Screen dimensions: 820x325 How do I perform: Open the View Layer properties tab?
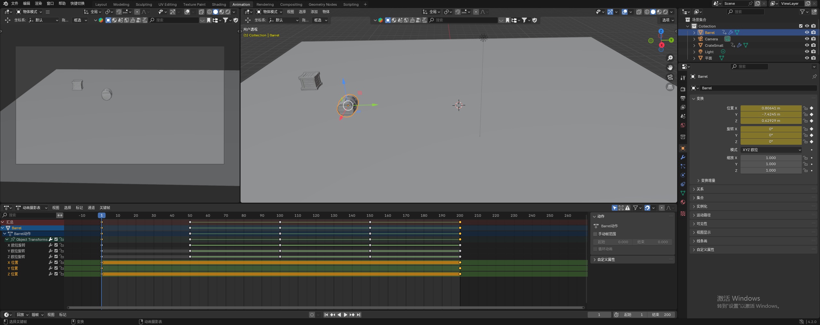[x=683, y=107]
